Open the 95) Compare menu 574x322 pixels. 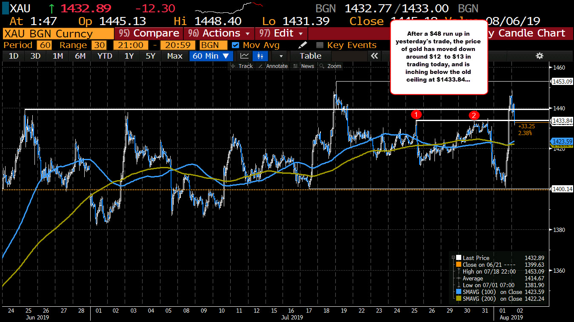[148, 33]
